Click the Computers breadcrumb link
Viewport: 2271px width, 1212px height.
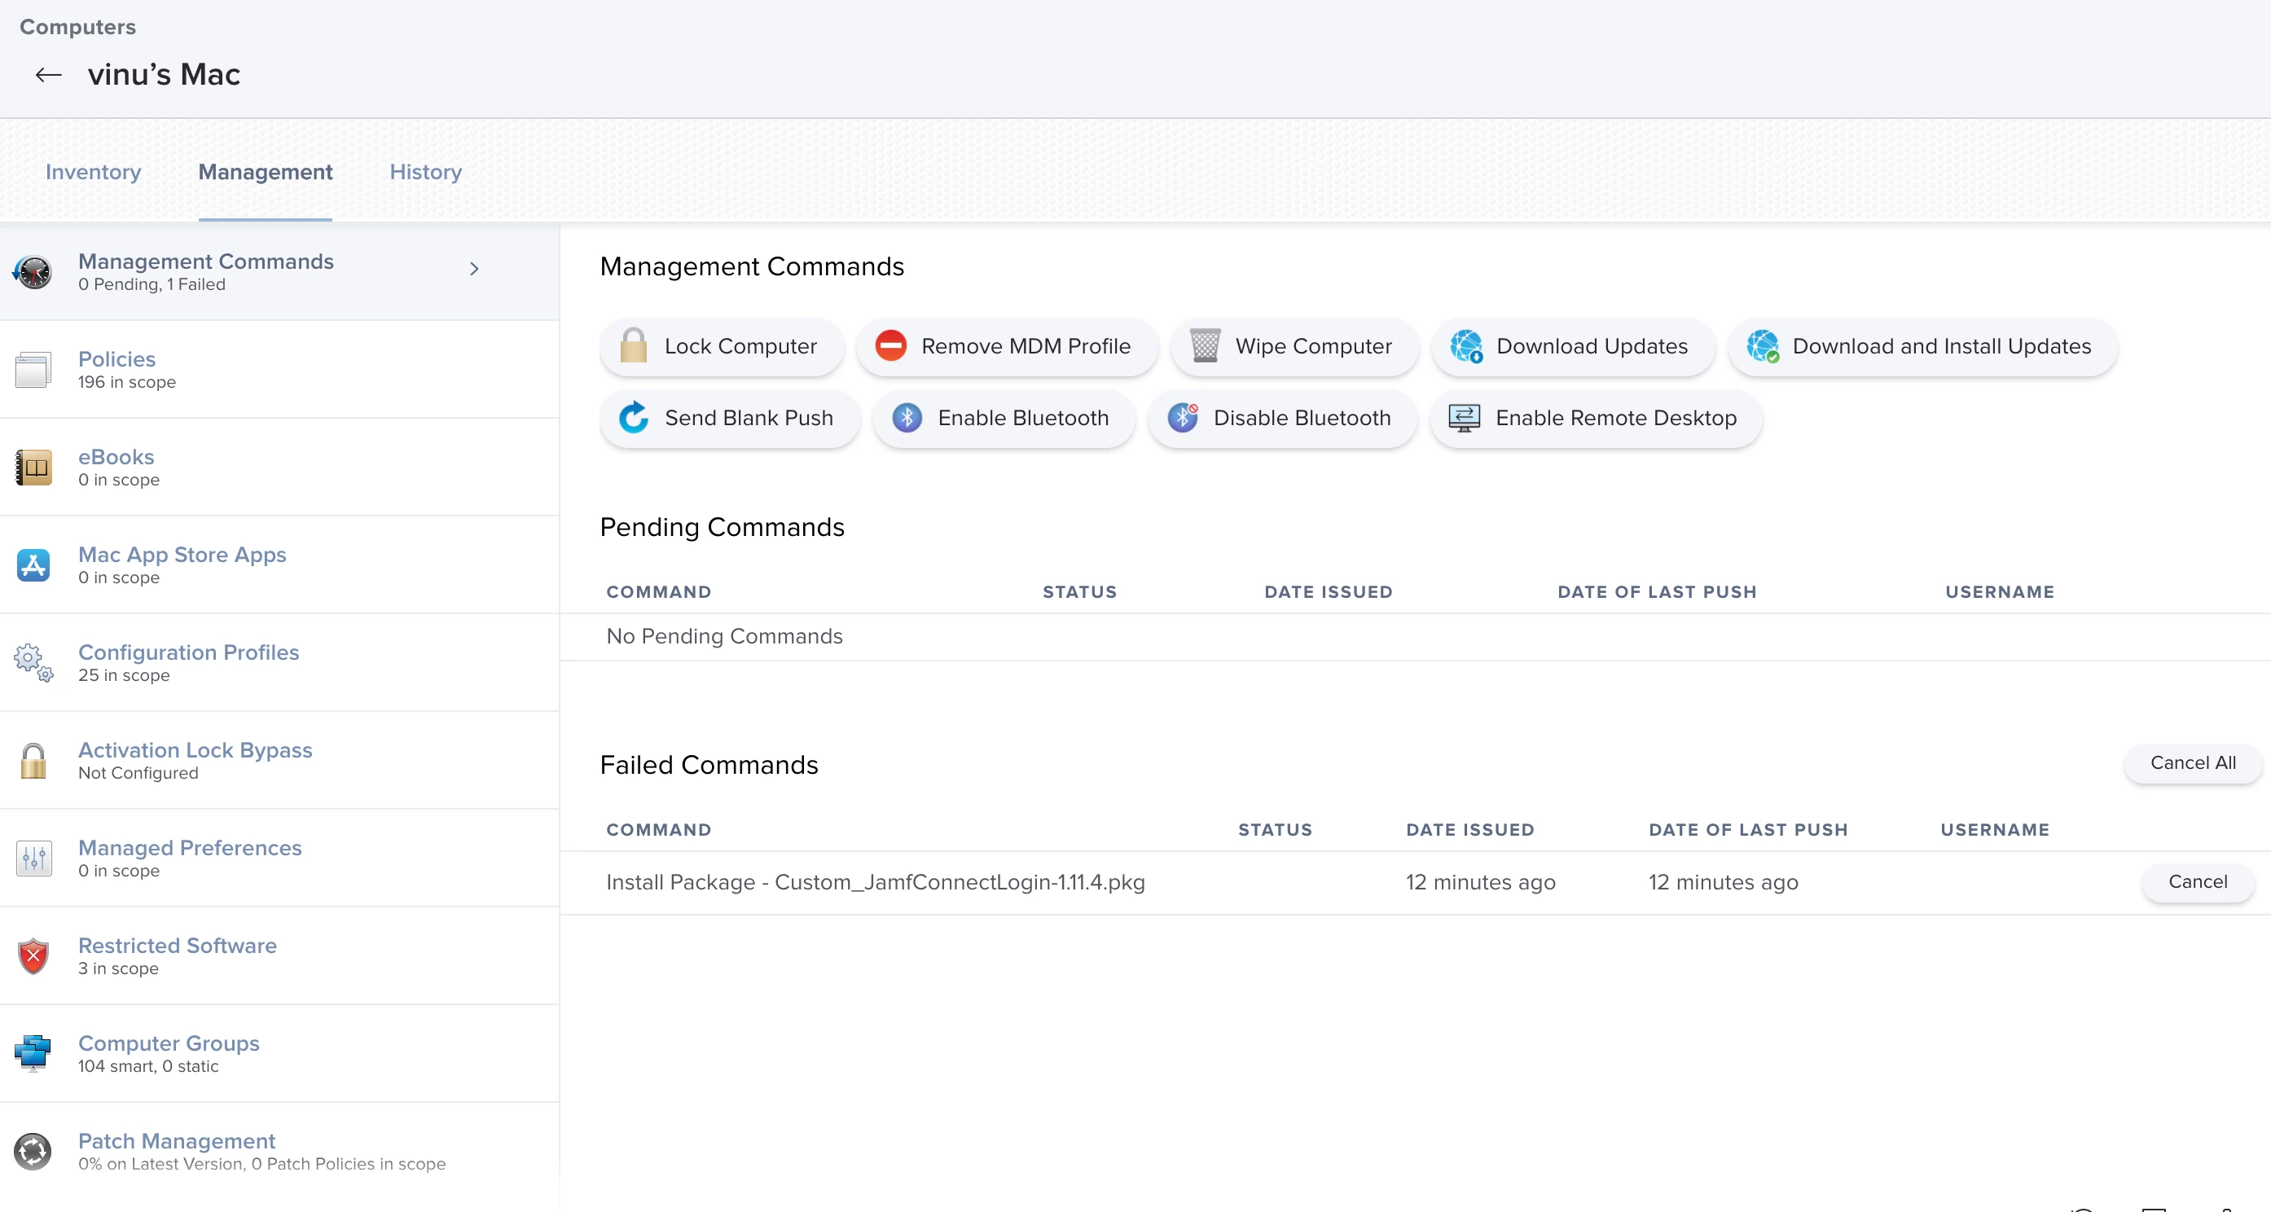pos(77,28)
